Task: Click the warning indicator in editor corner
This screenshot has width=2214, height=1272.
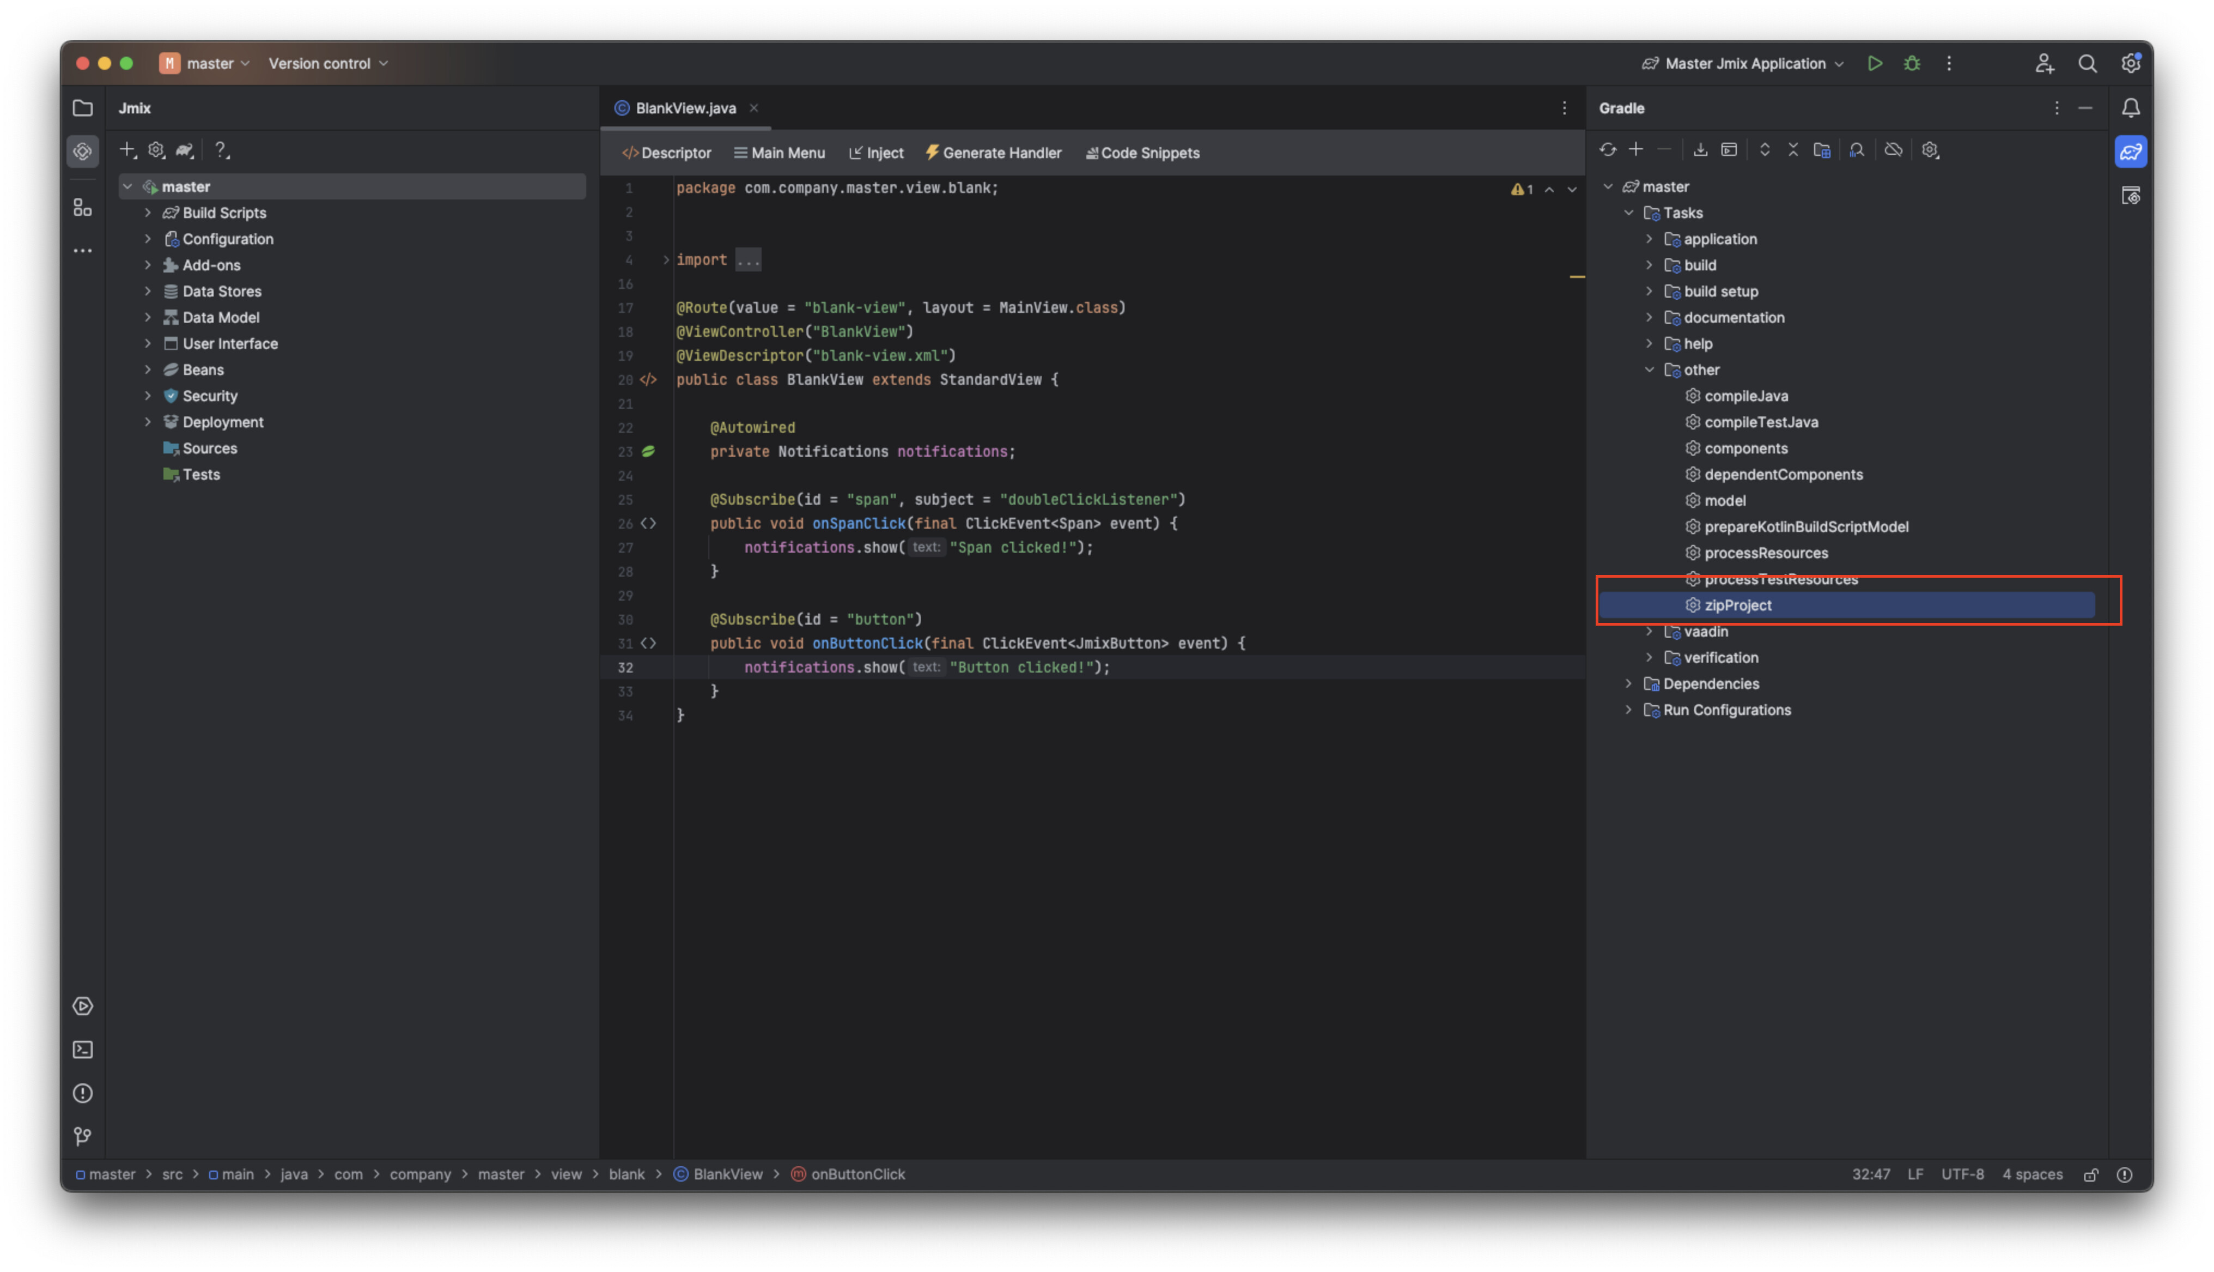Action: [1522, 189]
